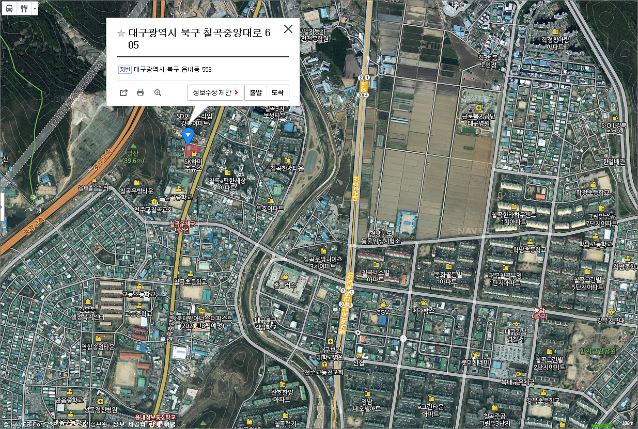The image size is (638, 429).
Task: Click the restaurant fork-and-knife icon
Action: point(24,8)
